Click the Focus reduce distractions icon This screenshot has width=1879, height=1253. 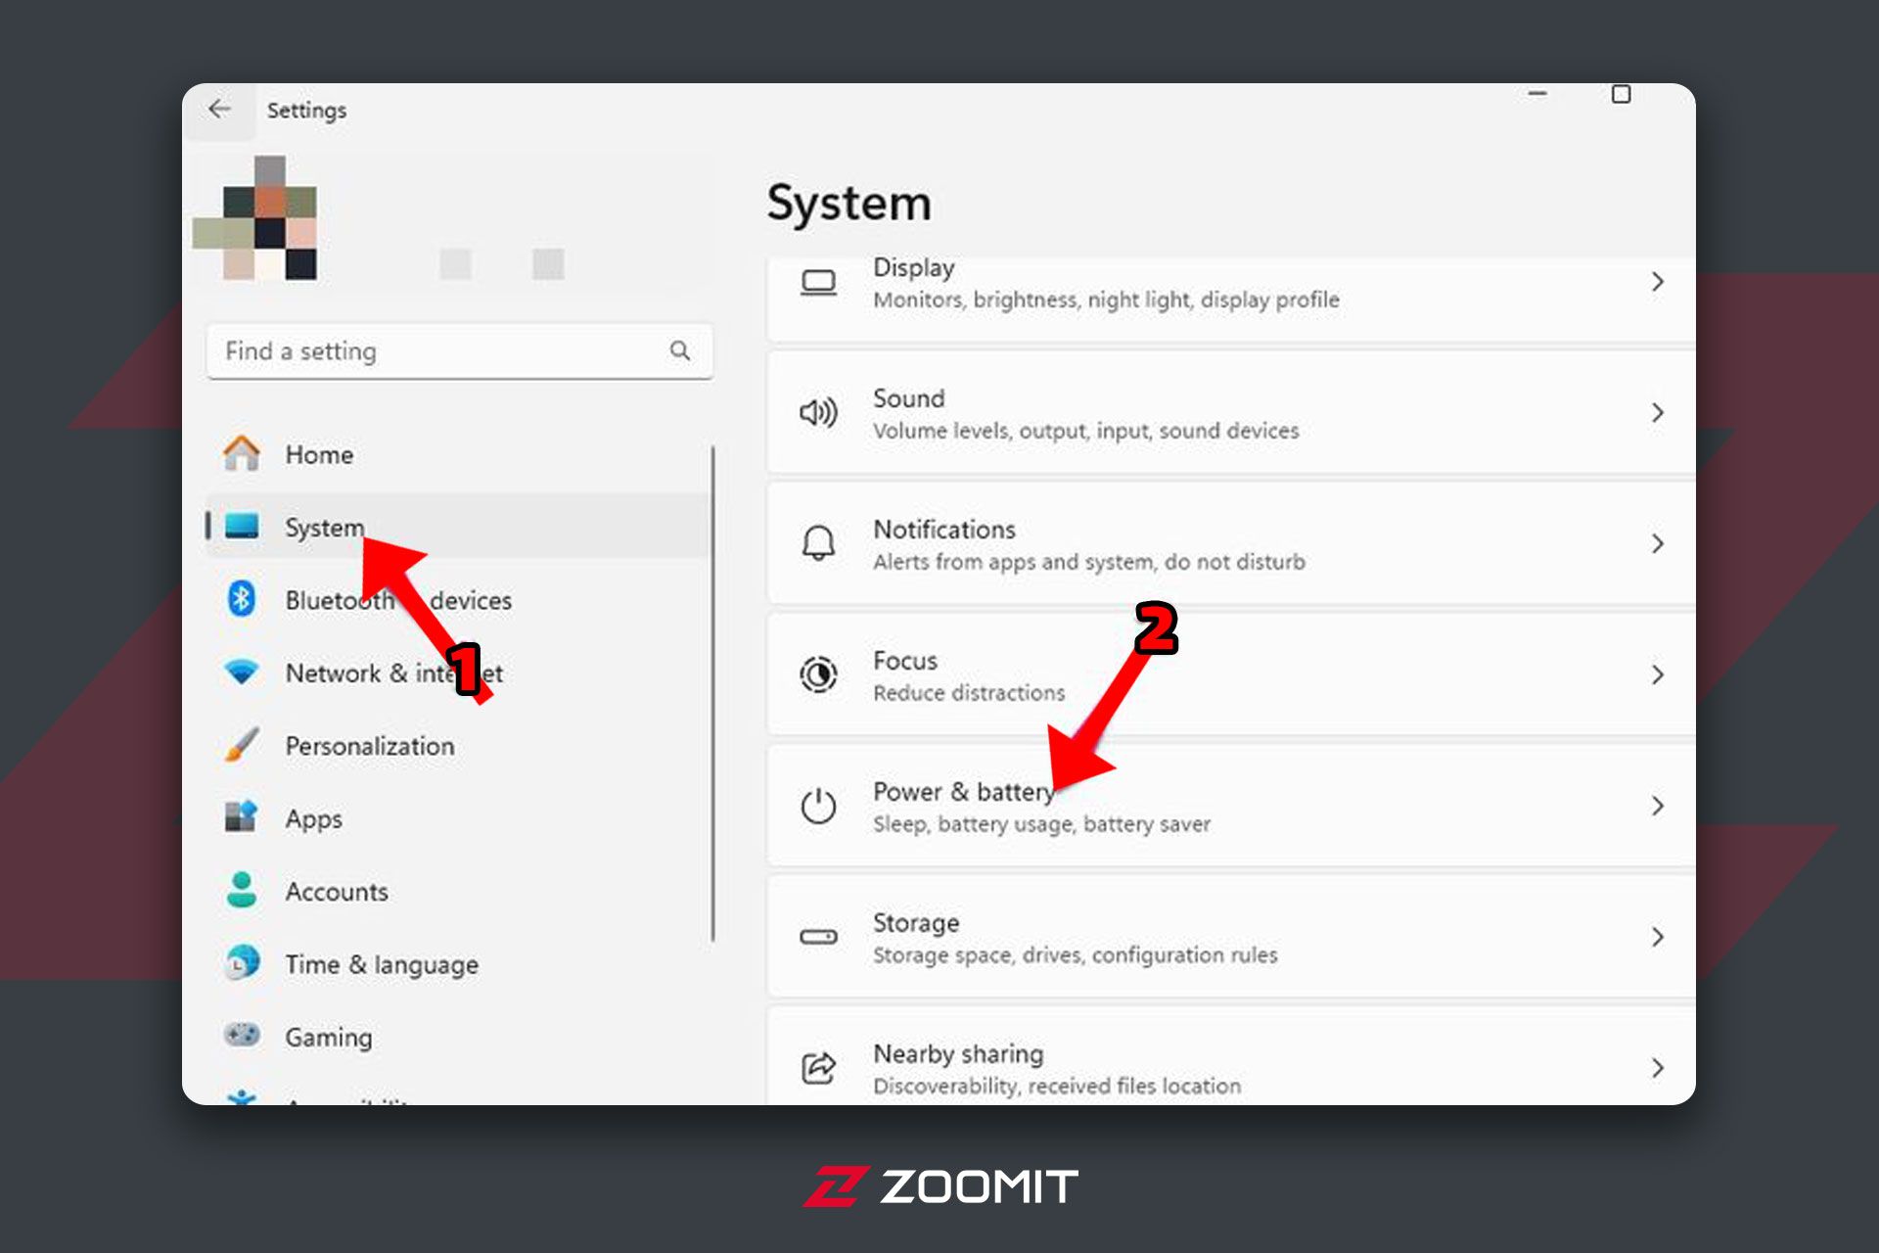816,672
